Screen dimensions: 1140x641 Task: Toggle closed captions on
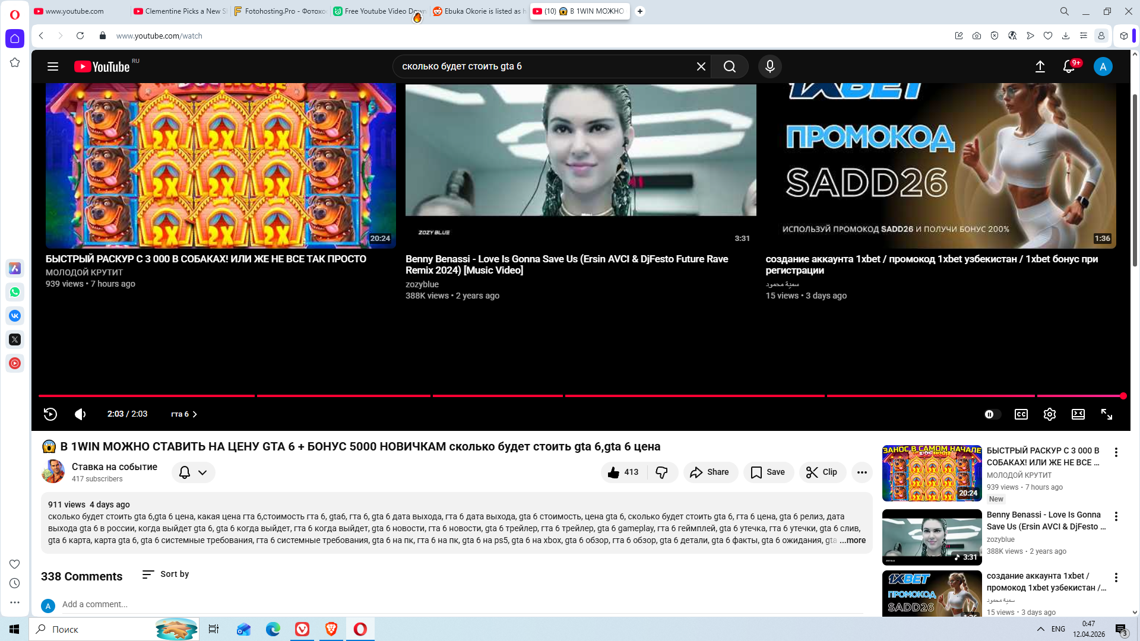coord(1021,414)
